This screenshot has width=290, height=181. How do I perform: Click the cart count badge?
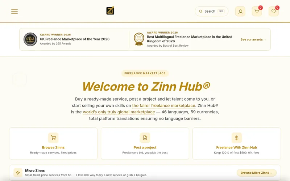click(x=260, y=8)
